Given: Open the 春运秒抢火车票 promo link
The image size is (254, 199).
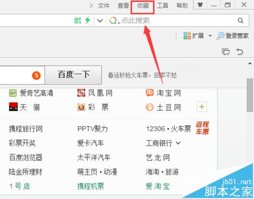Looking at the screenshot, I should pos(142,75).
